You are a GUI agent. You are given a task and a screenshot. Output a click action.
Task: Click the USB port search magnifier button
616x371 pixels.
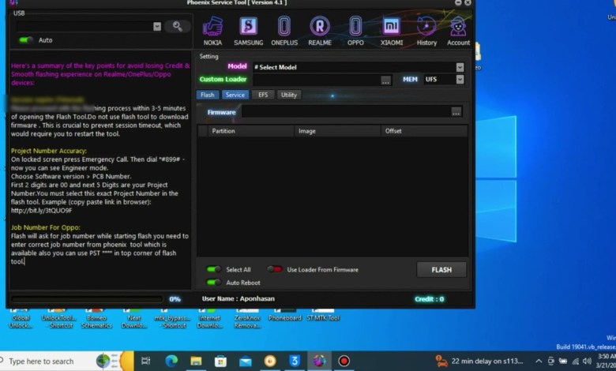(x=178, y=26)
